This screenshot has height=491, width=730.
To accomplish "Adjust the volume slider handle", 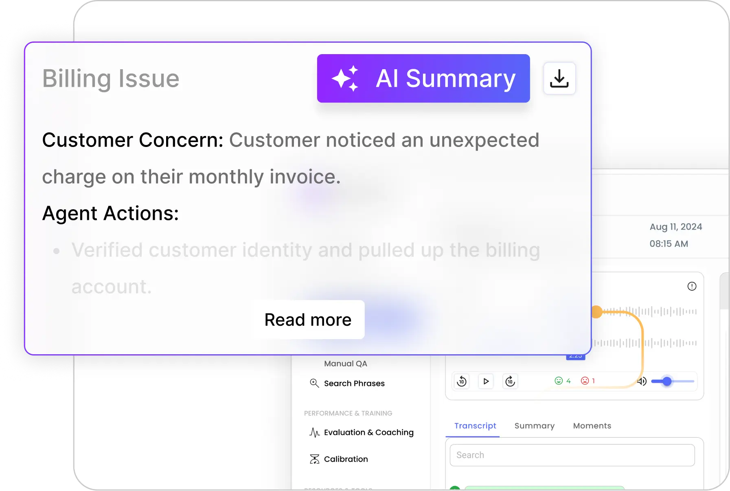I will coord(667,381).
